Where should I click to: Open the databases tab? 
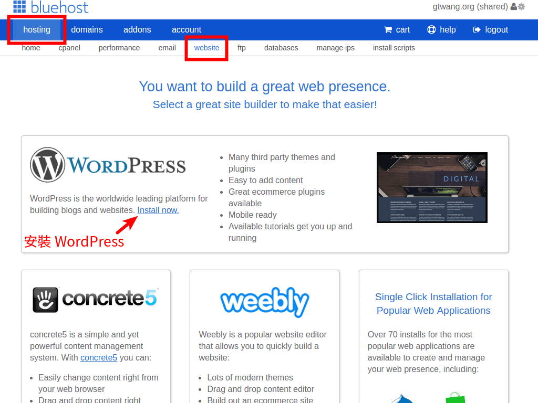(x=281, y=48)
